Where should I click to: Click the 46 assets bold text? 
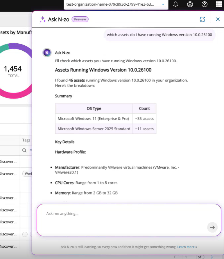click(x=77, y=80)
